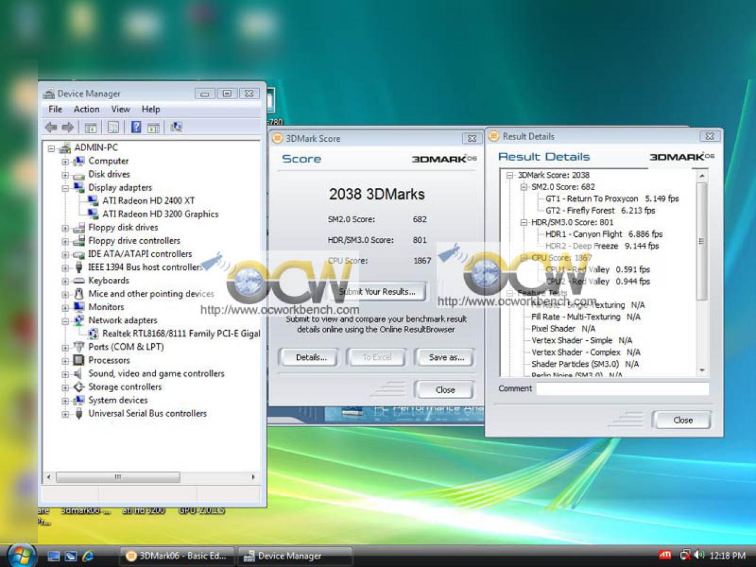Open the View menu
Viewport: 756px width, 567px height.
120,109
